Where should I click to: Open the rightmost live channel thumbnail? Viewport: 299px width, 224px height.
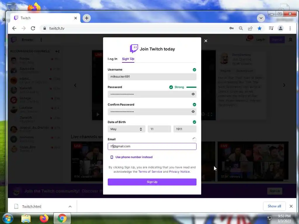pyautogui.click(x=253, y=161)
